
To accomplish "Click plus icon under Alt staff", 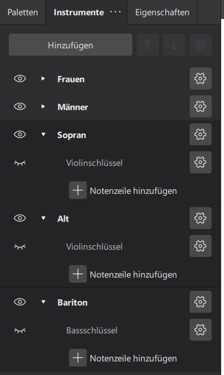I will coord(78,274).
